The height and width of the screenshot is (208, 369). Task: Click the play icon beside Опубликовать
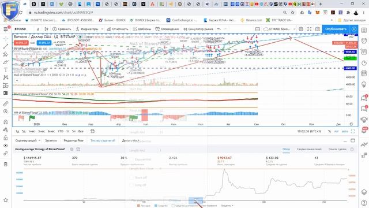tap(354, 29)
